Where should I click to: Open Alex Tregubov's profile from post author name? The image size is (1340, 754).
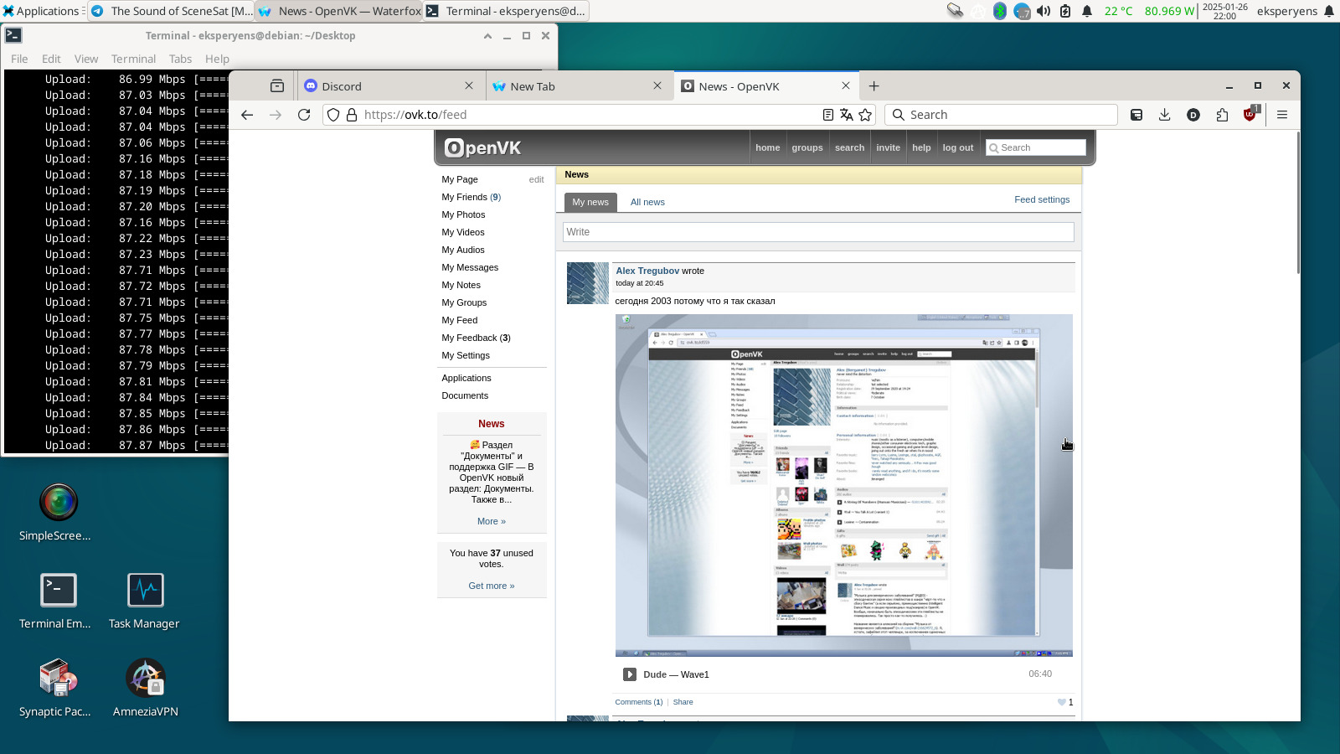tap(647, 271)
